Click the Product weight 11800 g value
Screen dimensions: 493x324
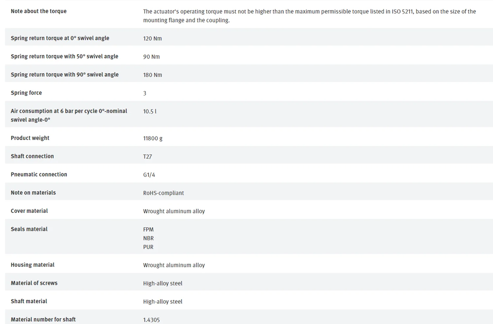point(153,138)
